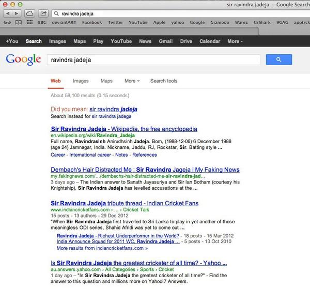Click the Did you mean sir ravindra jadeja link
310x289 pixels.
coord(113,109)
